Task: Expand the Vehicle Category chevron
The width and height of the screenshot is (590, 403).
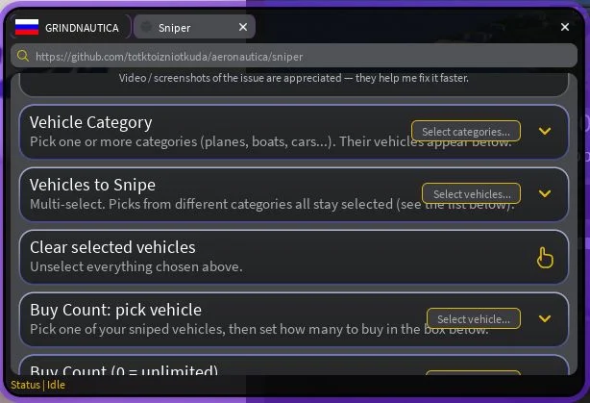Action: (545, 131)
